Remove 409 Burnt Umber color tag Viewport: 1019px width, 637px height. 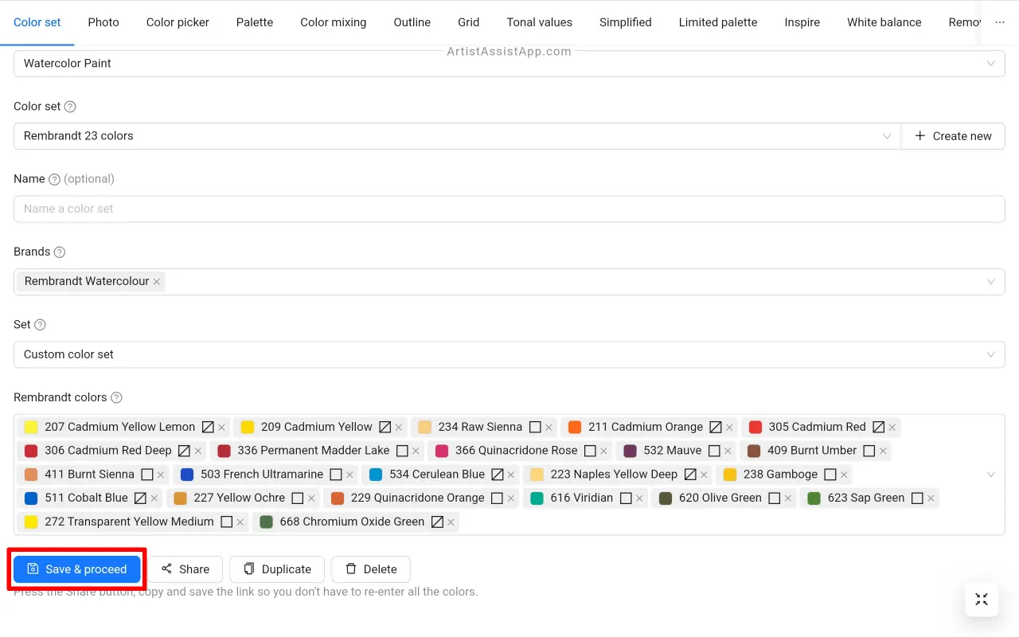point(883,451)
